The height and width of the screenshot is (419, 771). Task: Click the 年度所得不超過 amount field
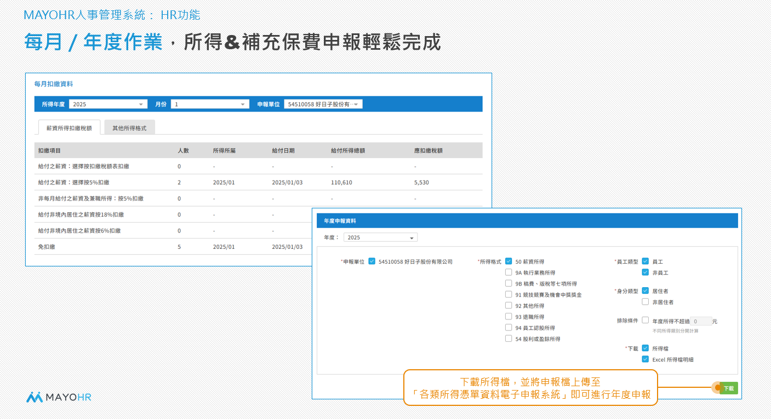(x=701, y=321)
